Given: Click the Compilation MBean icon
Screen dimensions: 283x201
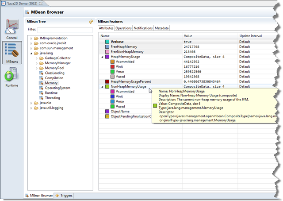Looking at the screenshot, I should point(42,78).
